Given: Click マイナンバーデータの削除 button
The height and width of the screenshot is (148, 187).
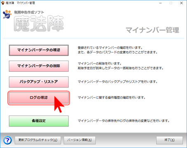Looking at the screenshot, I should pyautogui.click(x=39, y=66).
